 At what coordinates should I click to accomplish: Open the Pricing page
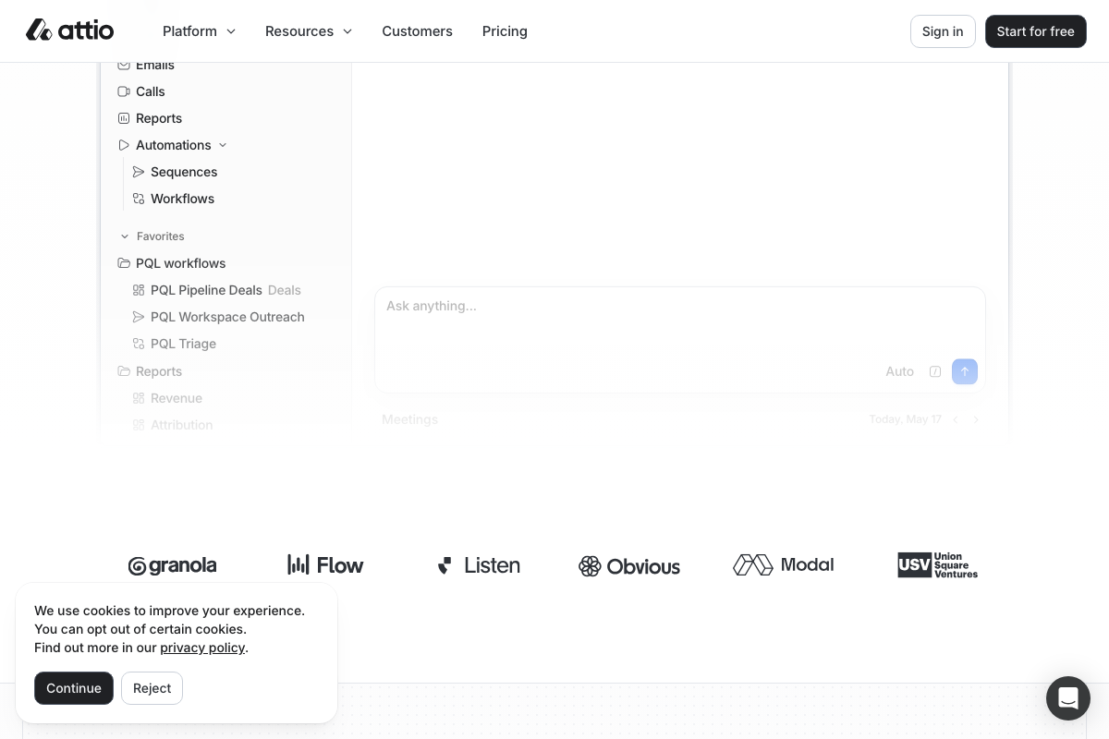pos(505,31)
